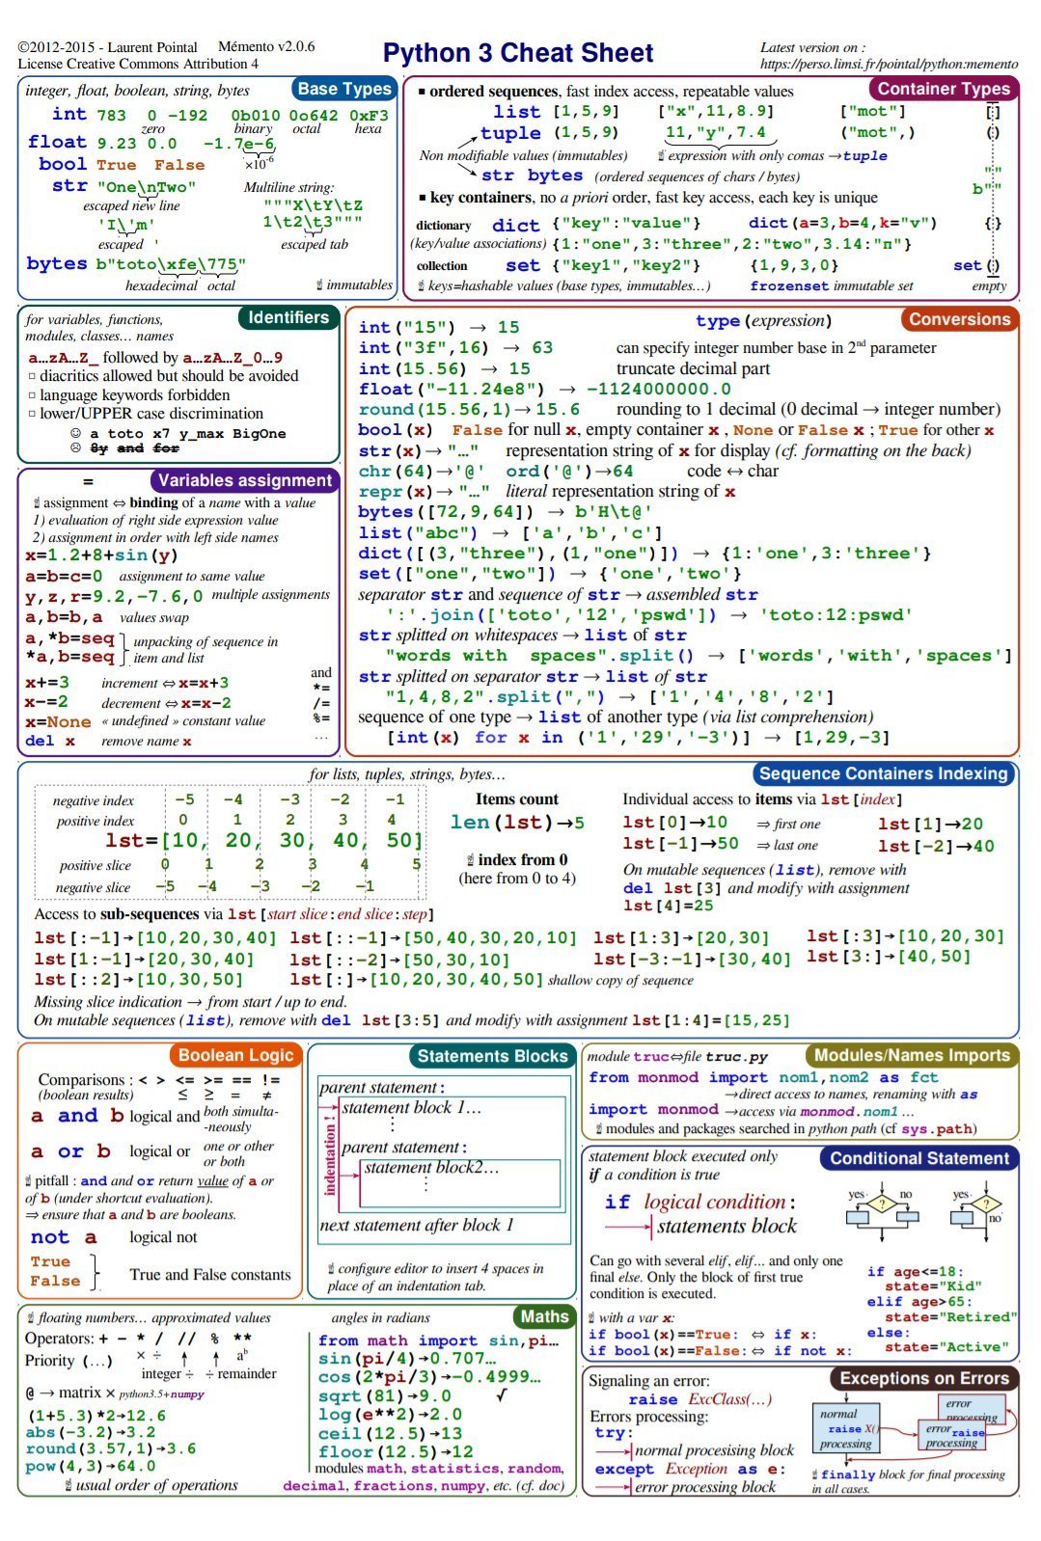Click the "Identifiers" section header
This screenshot has height=1541, width=1041.
(288, 317)
